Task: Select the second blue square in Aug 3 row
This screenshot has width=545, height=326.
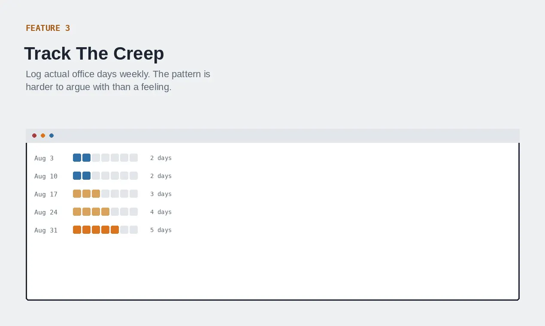Action: pos(87,158)
